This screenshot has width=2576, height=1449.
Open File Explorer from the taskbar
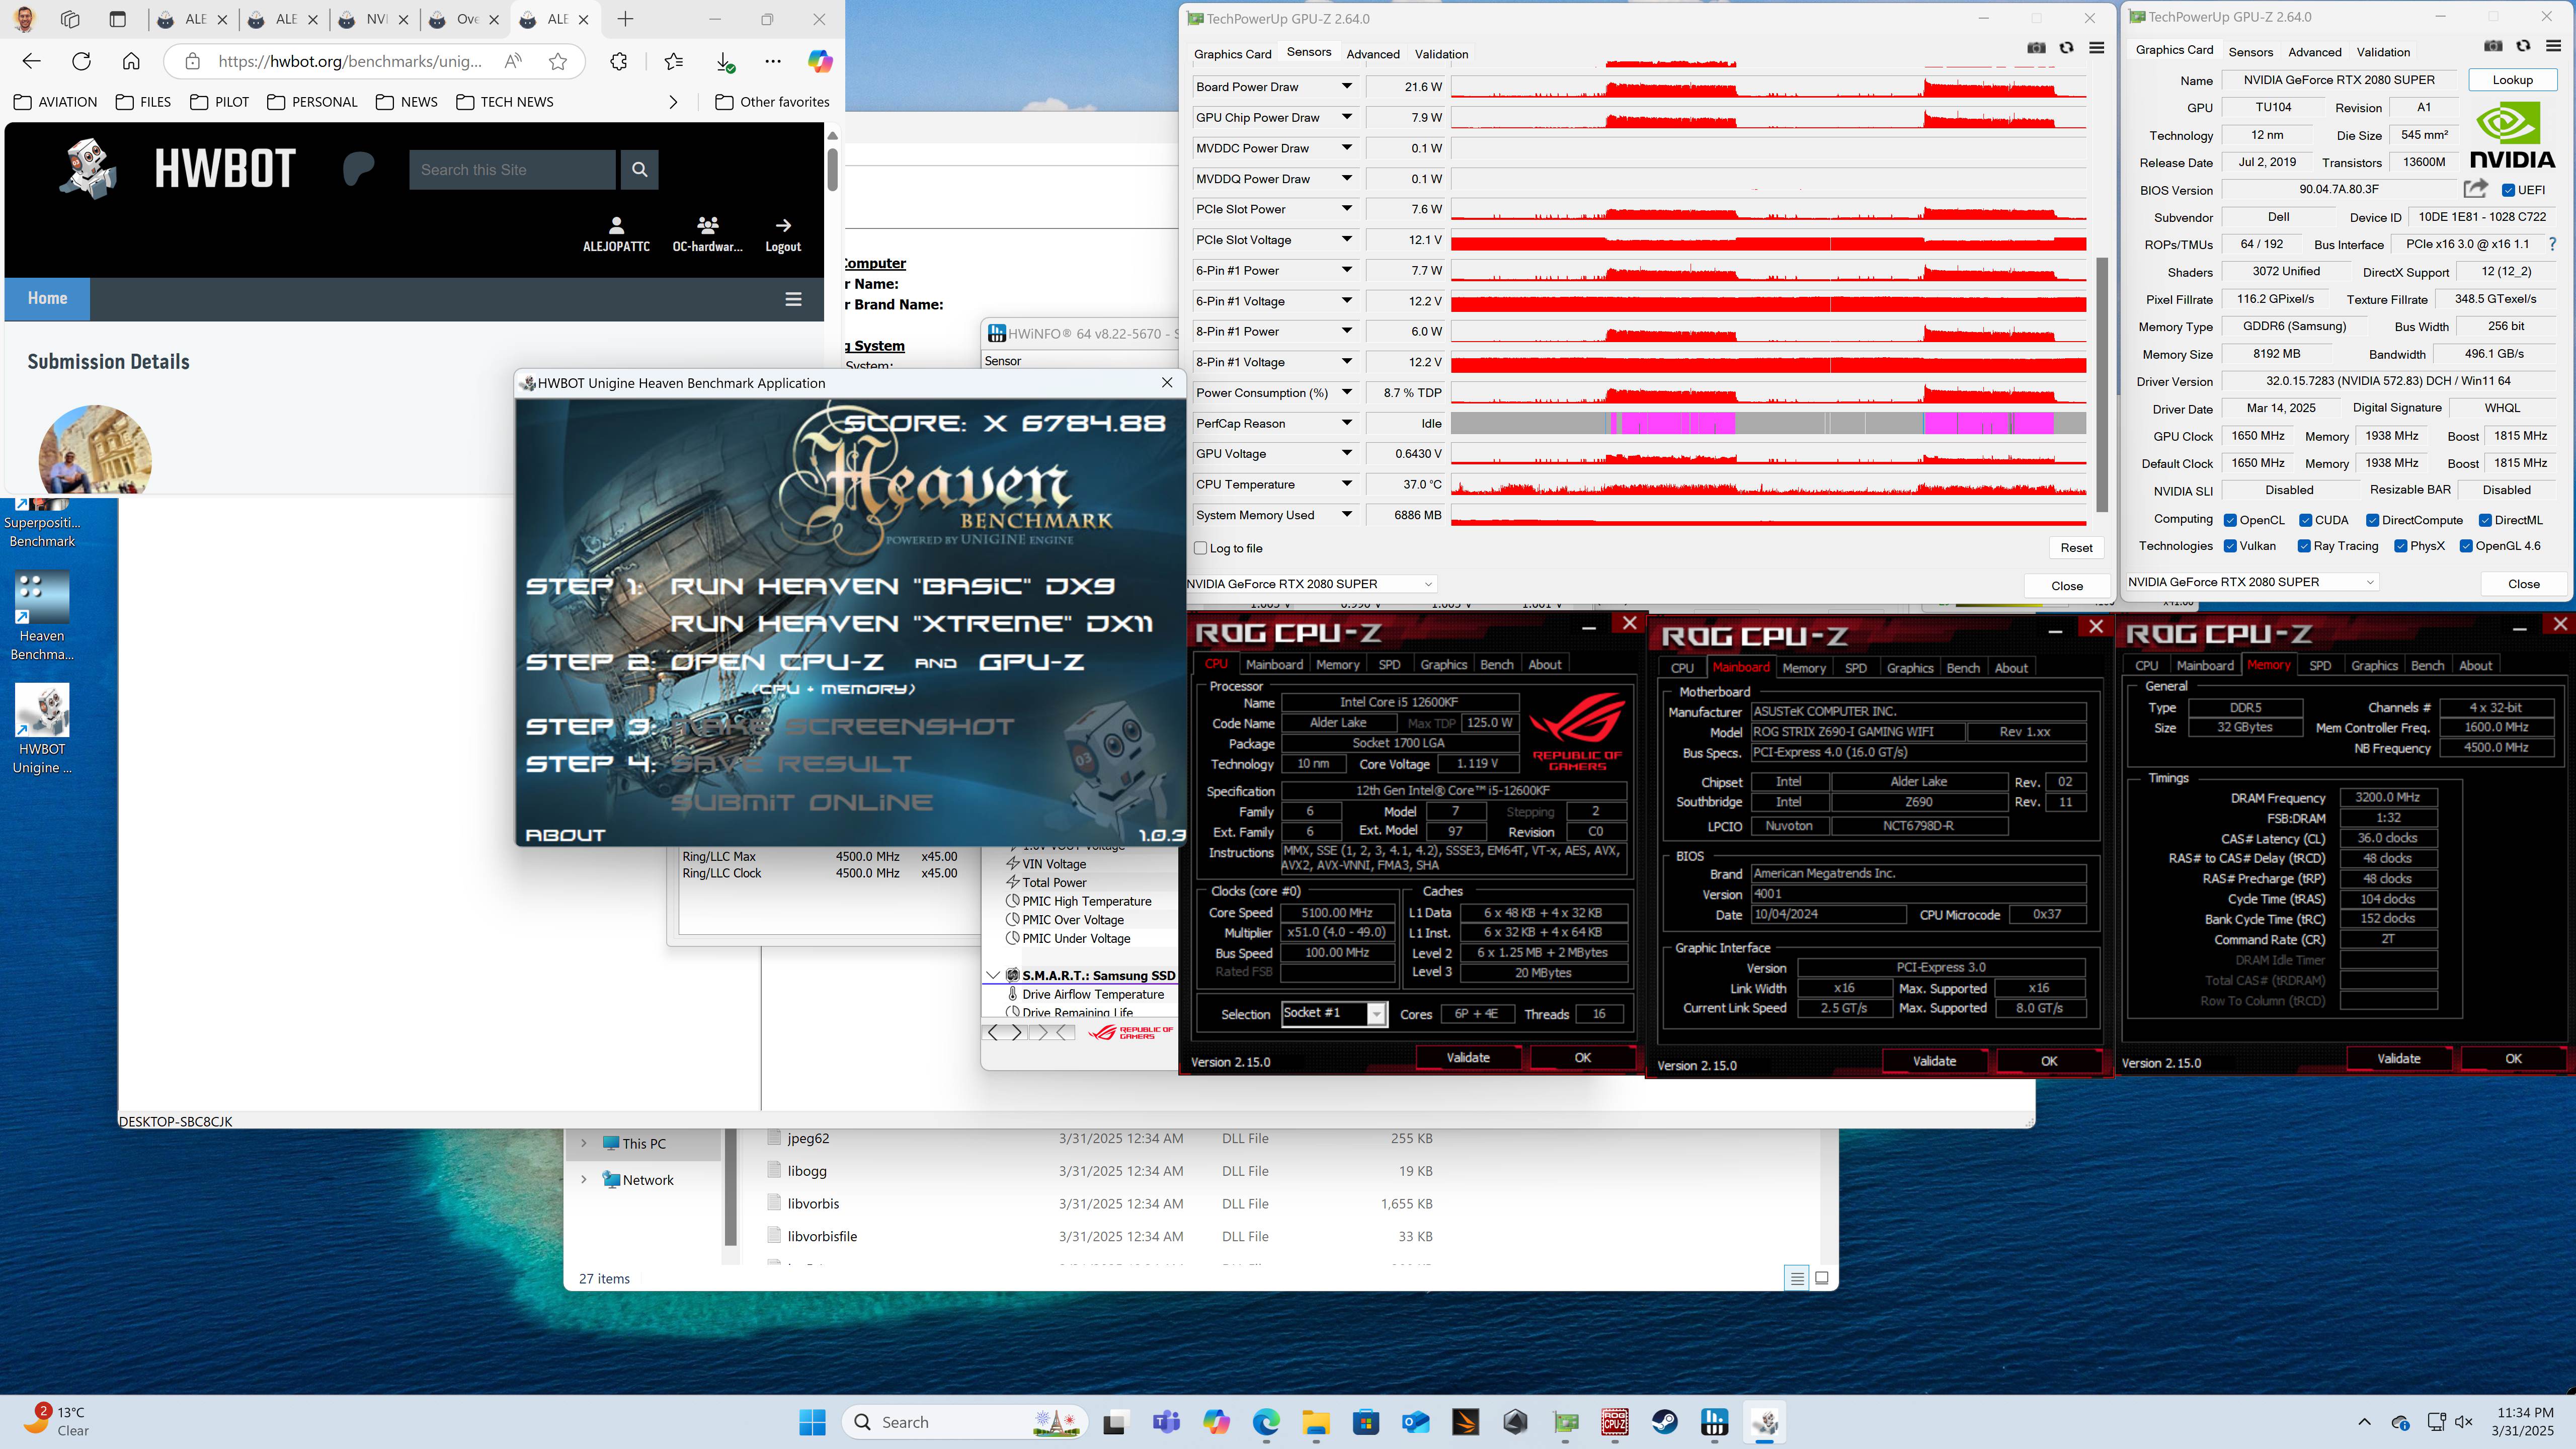1315,1421
